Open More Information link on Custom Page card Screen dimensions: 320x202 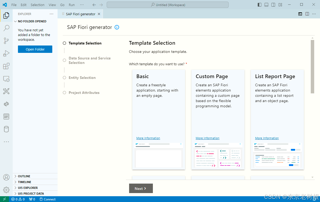[208, 138]
